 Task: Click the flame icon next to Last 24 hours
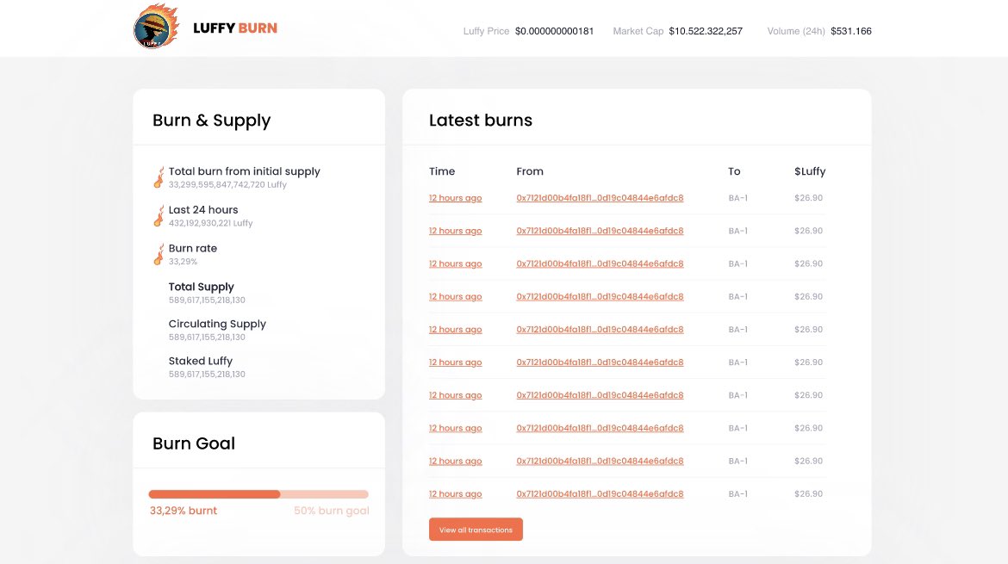click(159, 216)
